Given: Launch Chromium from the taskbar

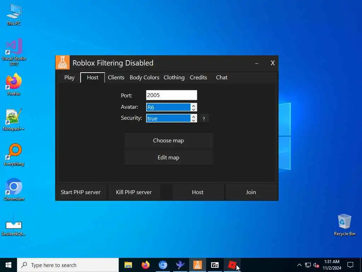Looking at the screenshot, I should click(x=163, y=265).
